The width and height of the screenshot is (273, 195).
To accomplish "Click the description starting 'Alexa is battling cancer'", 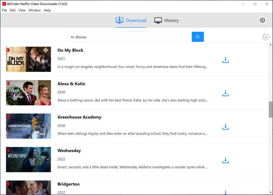I will point(133,100).
